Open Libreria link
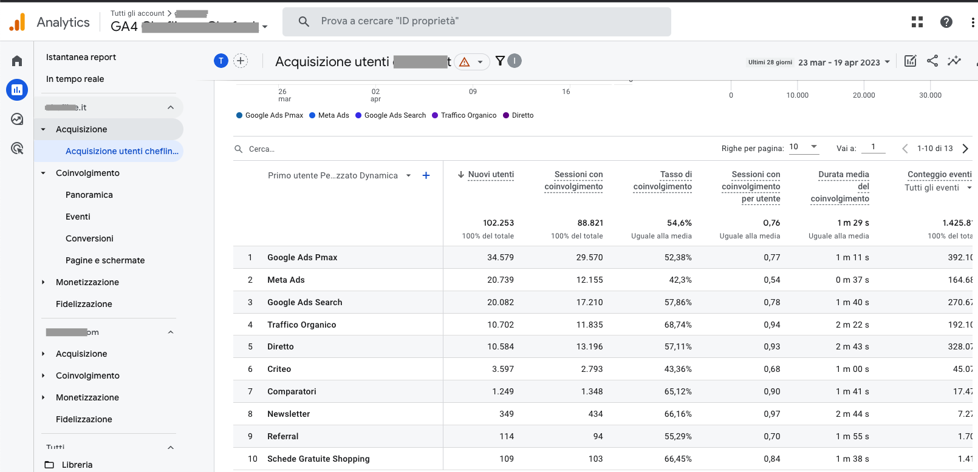The width and height of the screenshot is (978, 472). point(77,465)
